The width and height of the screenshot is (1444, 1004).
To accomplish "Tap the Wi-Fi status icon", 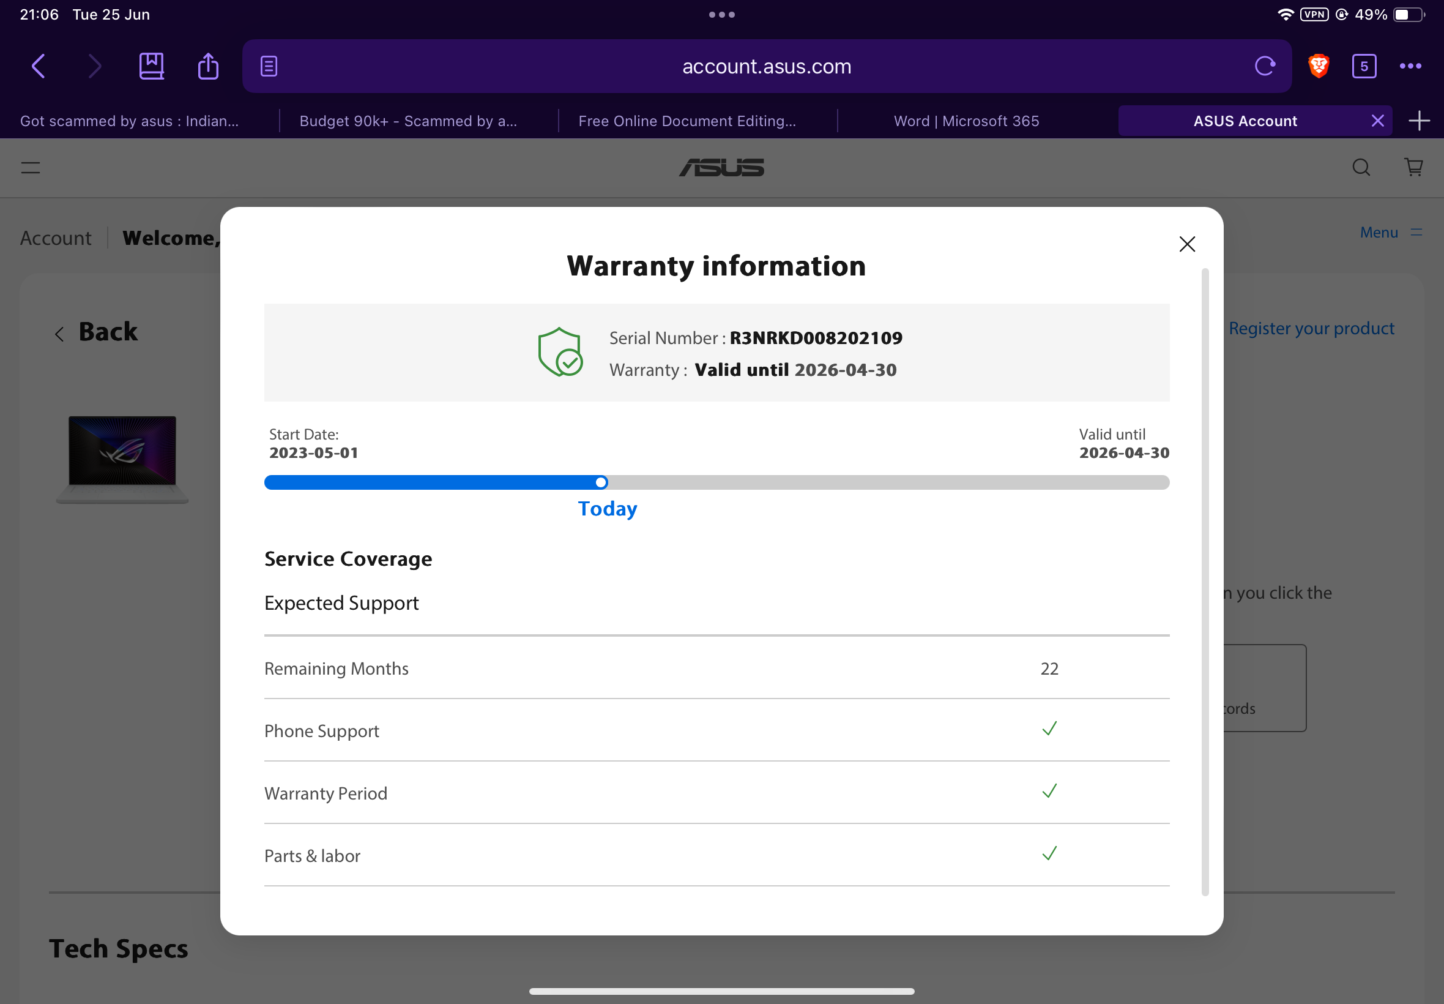I will [x=1286, y=15].
